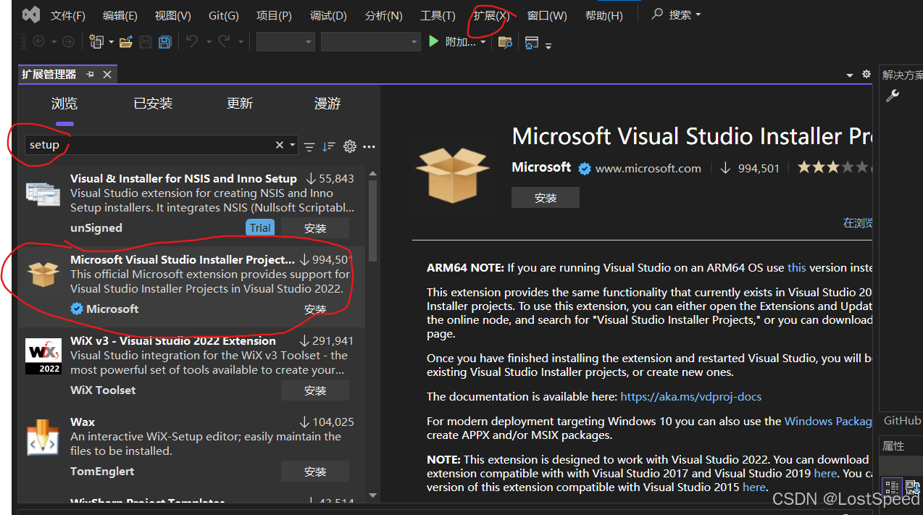Click the green start debugging arrow
Viewport: 923px width, 515px height.
pos(434,41)
